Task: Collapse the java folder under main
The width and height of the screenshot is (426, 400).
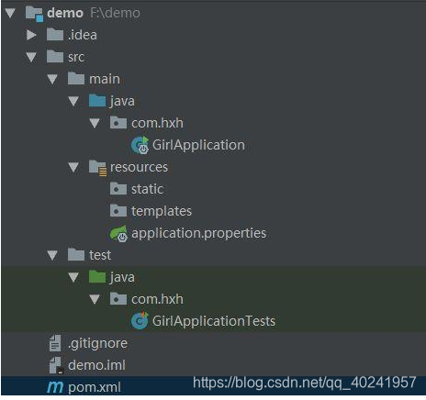Action: point(73,101)
